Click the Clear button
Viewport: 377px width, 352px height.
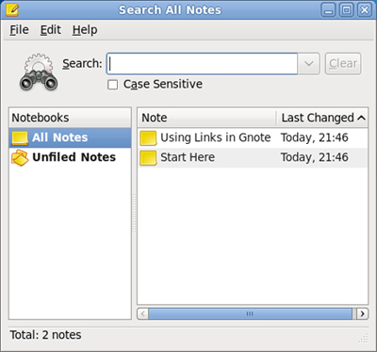[x=343, y=64]
